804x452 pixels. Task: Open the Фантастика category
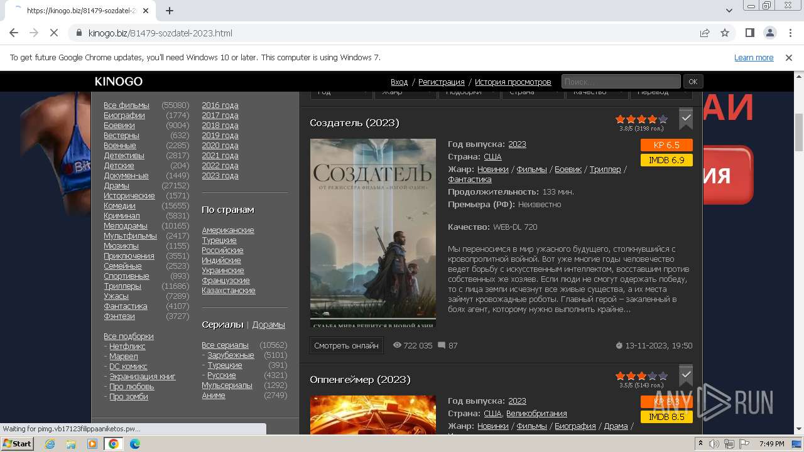pyautogui.click(x=126, y=306)
